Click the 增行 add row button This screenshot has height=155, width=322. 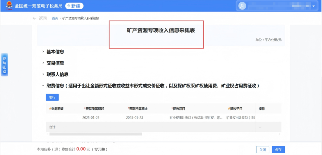point(52,97)
